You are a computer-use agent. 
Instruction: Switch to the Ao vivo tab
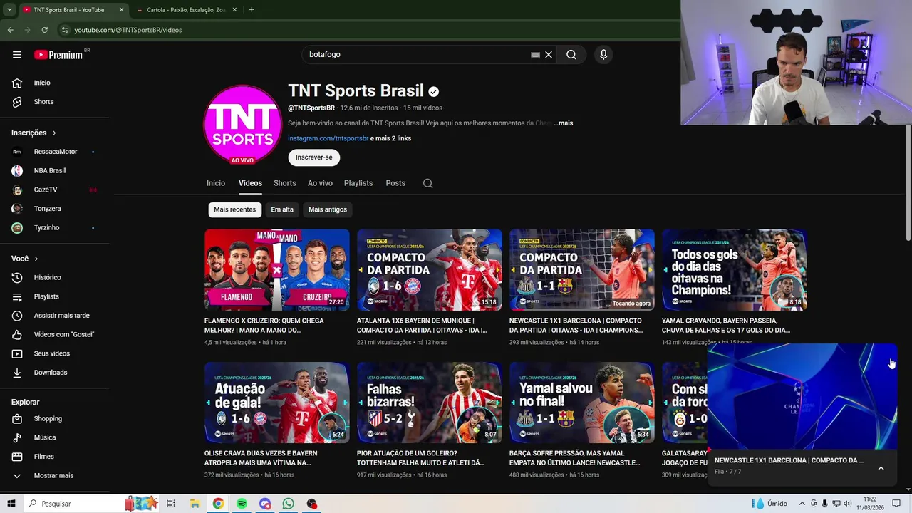click(x=320, y=183)
